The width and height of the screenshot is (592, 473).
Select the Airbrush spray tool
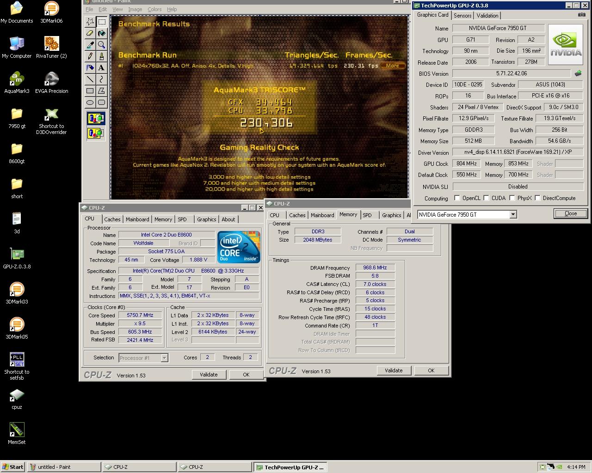tap(90, 67)
